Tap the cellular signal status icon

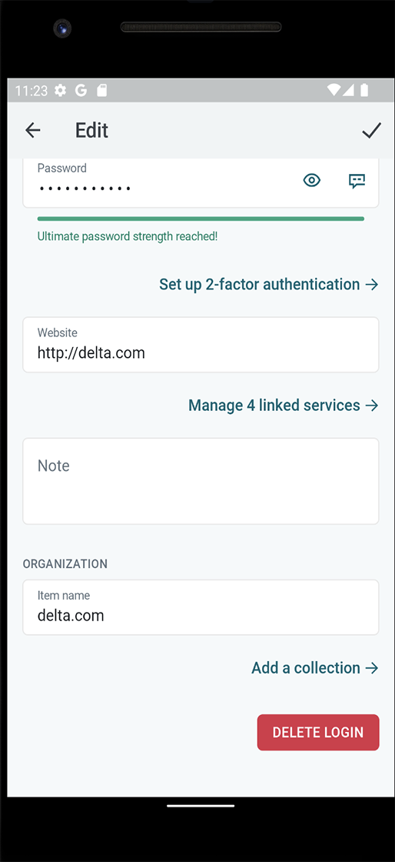click(x=348, y=91)
